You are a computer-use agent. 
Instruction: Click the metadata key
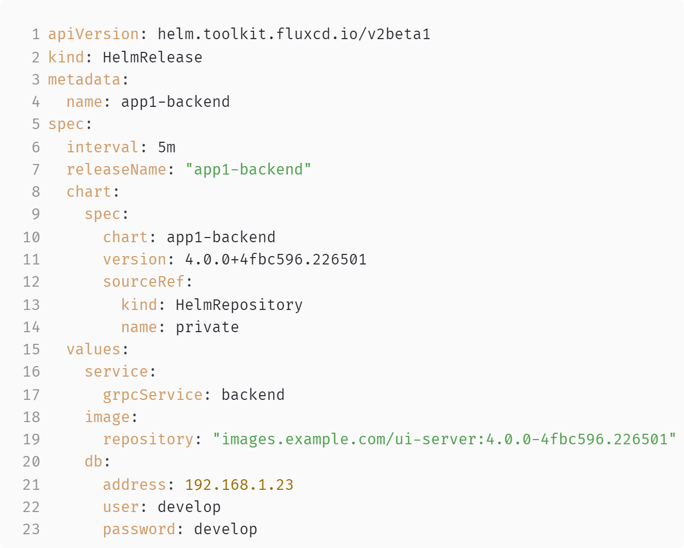point(84,79)
